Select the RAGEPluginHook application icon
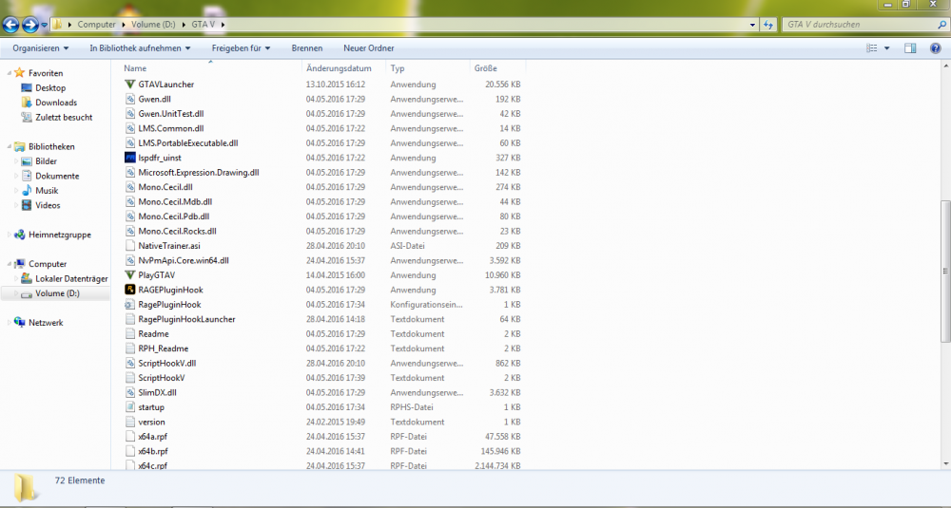Image resolution: width=951 pixels, height=508 pixels. click(x=129, y=290)
